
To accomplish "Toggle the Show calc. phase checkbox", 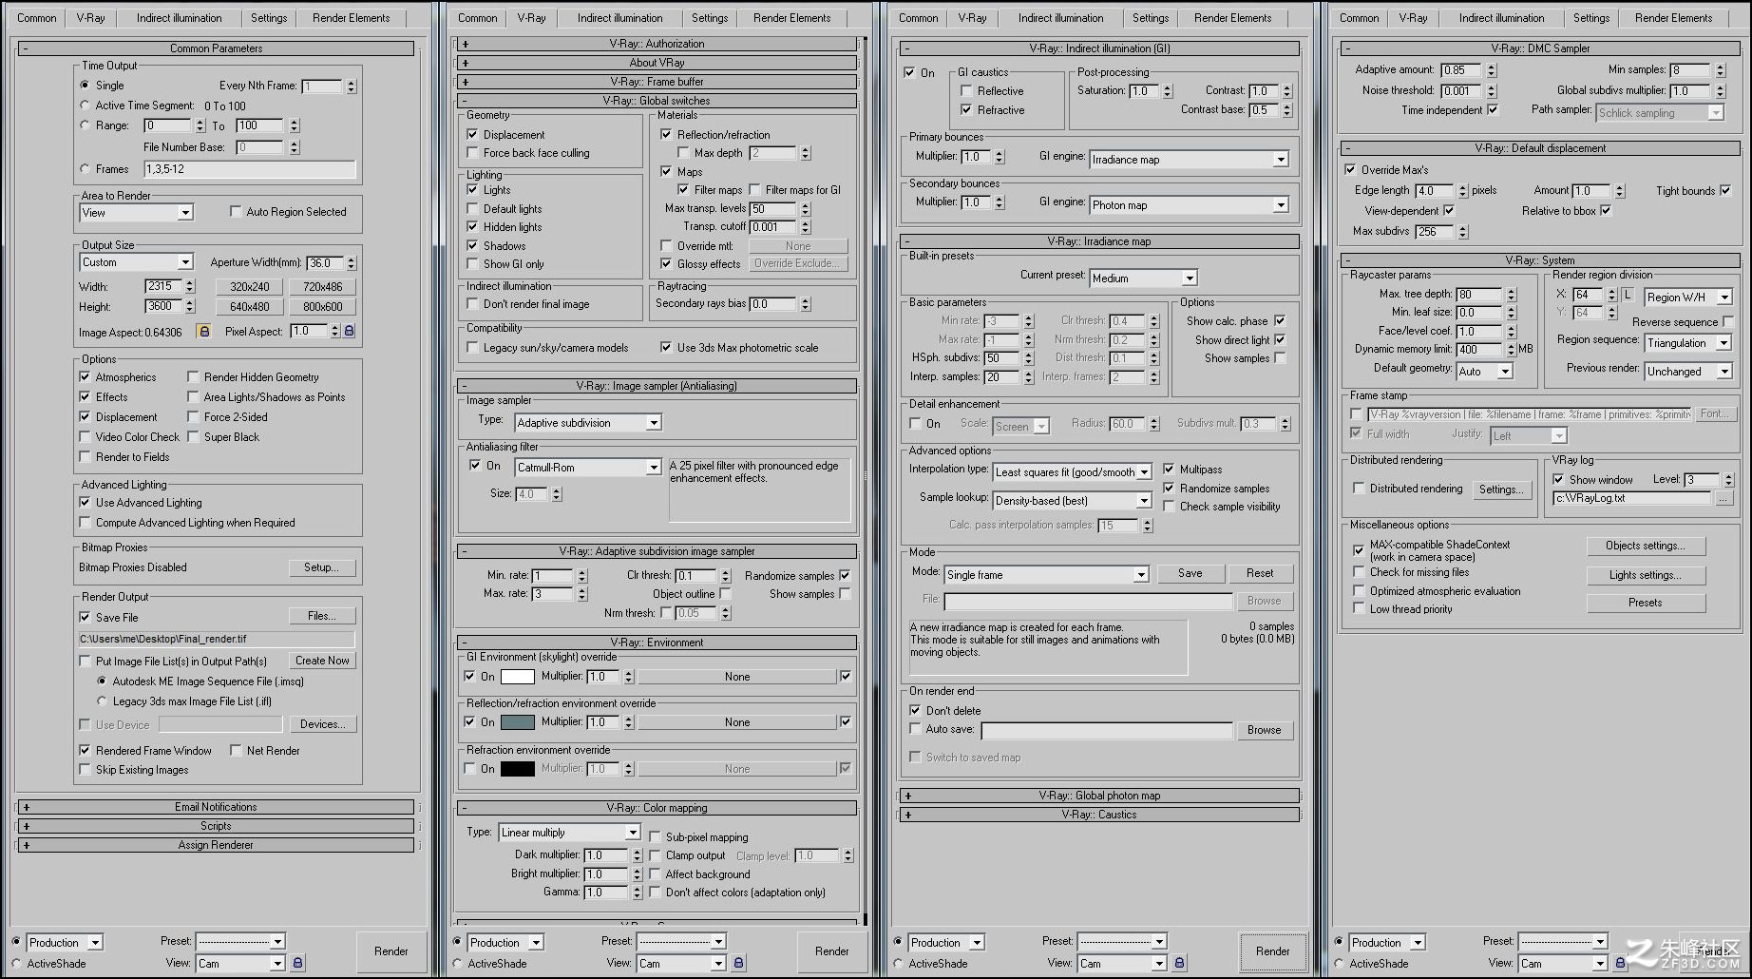I will (1280, 321).
